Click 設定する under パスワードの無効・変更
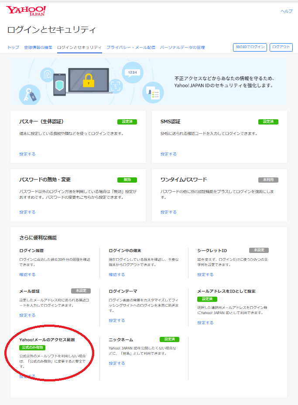 pyautogui.click(x=27, y=212)
